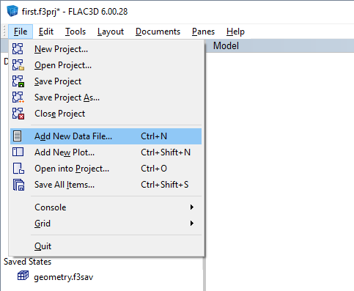
Task: Open the Tools menu
Action: [75, 32]
